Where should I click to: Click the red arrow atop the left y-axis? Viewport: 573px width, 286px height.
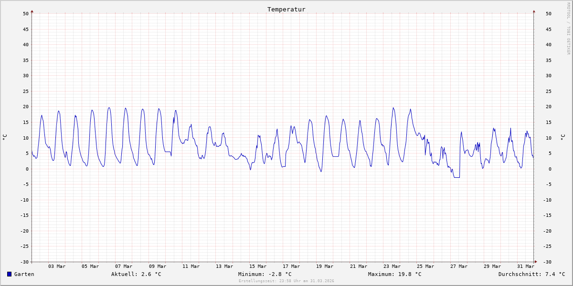pos(32,11)
